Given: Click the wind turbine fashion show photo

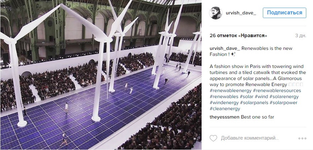Looking at the screenshot, I should point(101,75).
